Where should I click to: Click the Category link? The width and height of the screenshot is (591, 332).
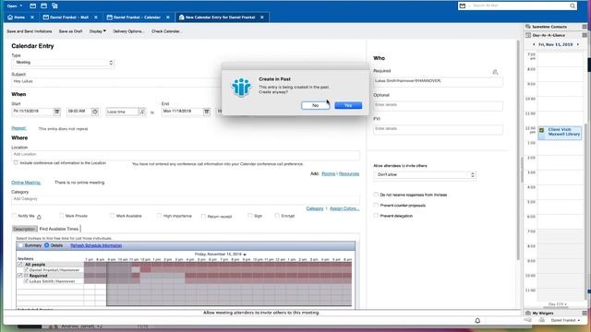click(315, 208)
